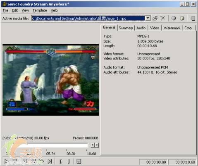Click the mark out right bracket button
Image resolution: width=198 pixels, height=166 pixels.
(x=69, y=161)
